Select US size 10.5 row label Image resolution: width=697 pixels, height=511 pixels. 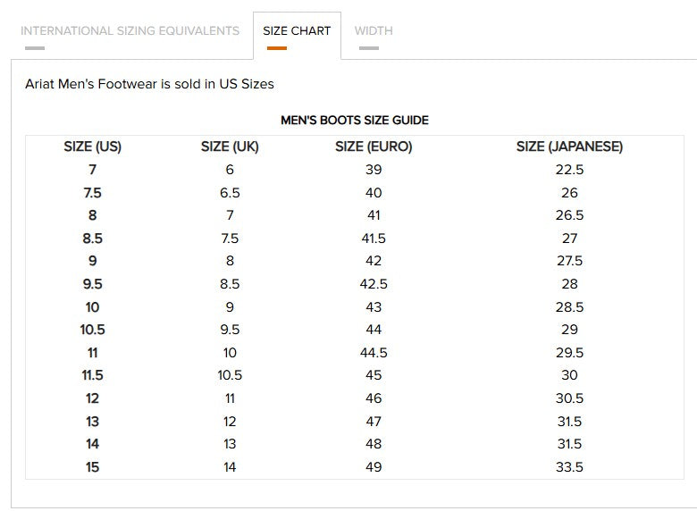click(92, 330)
